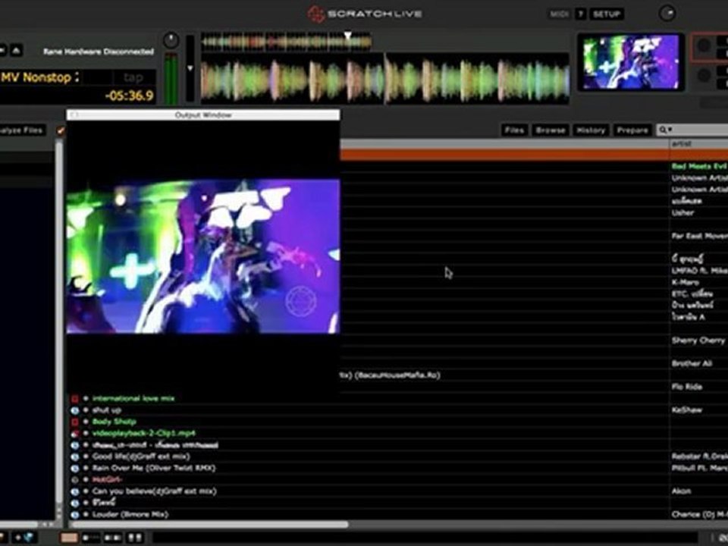The height and width of the screenshot is (546, 728).
Task: Select the highlighted orange track row
Action: (534, 155)
